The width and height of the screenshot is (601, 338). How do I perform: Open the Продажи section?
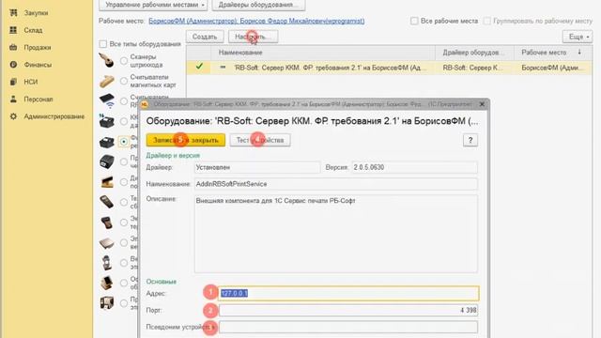38,47
